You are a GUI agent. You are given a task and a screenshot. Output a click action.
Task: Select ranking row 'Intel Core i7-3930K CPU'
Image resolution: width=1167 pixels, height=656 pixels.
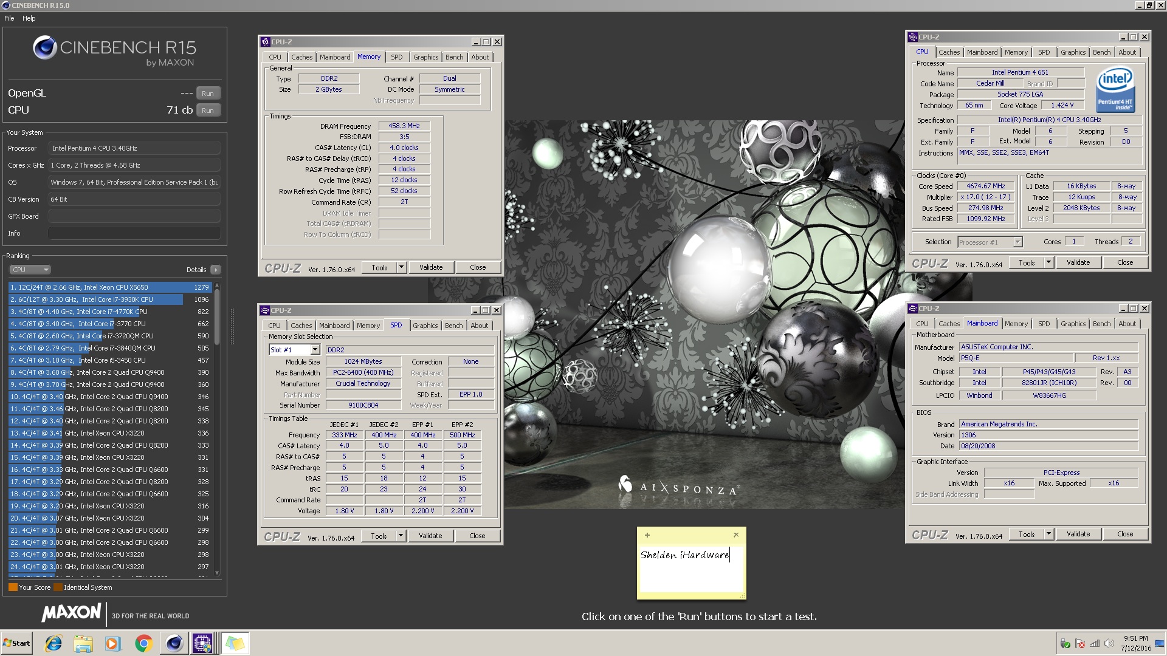(109, 299)
